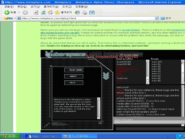Open the 편집(E) menu
The image size is (185, 139).
click(22, 7)
